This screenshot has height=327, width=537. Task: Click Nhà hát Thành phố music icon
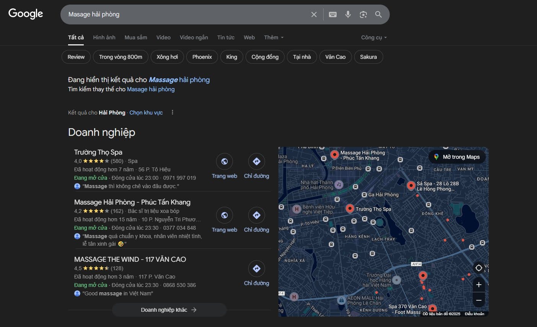339,185
